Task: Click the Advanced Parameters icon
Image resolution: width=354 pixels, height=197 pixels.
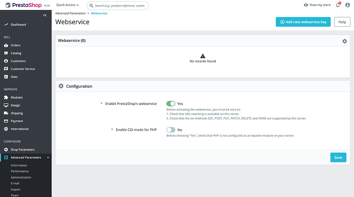Action: (6, 157)
